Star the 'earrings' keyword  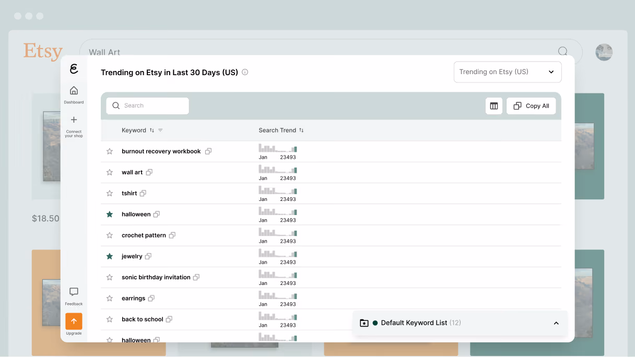pos(110,299)
